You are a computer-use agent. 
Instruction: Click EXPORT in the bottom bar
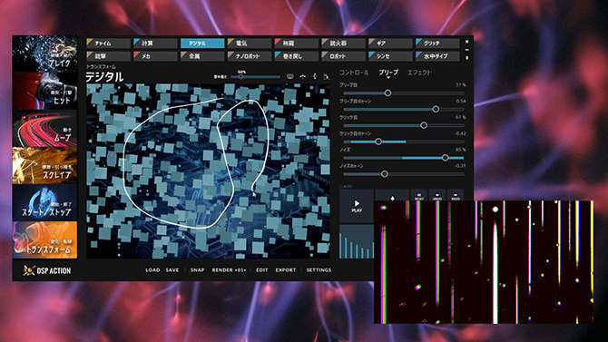(x=286, y=269)
